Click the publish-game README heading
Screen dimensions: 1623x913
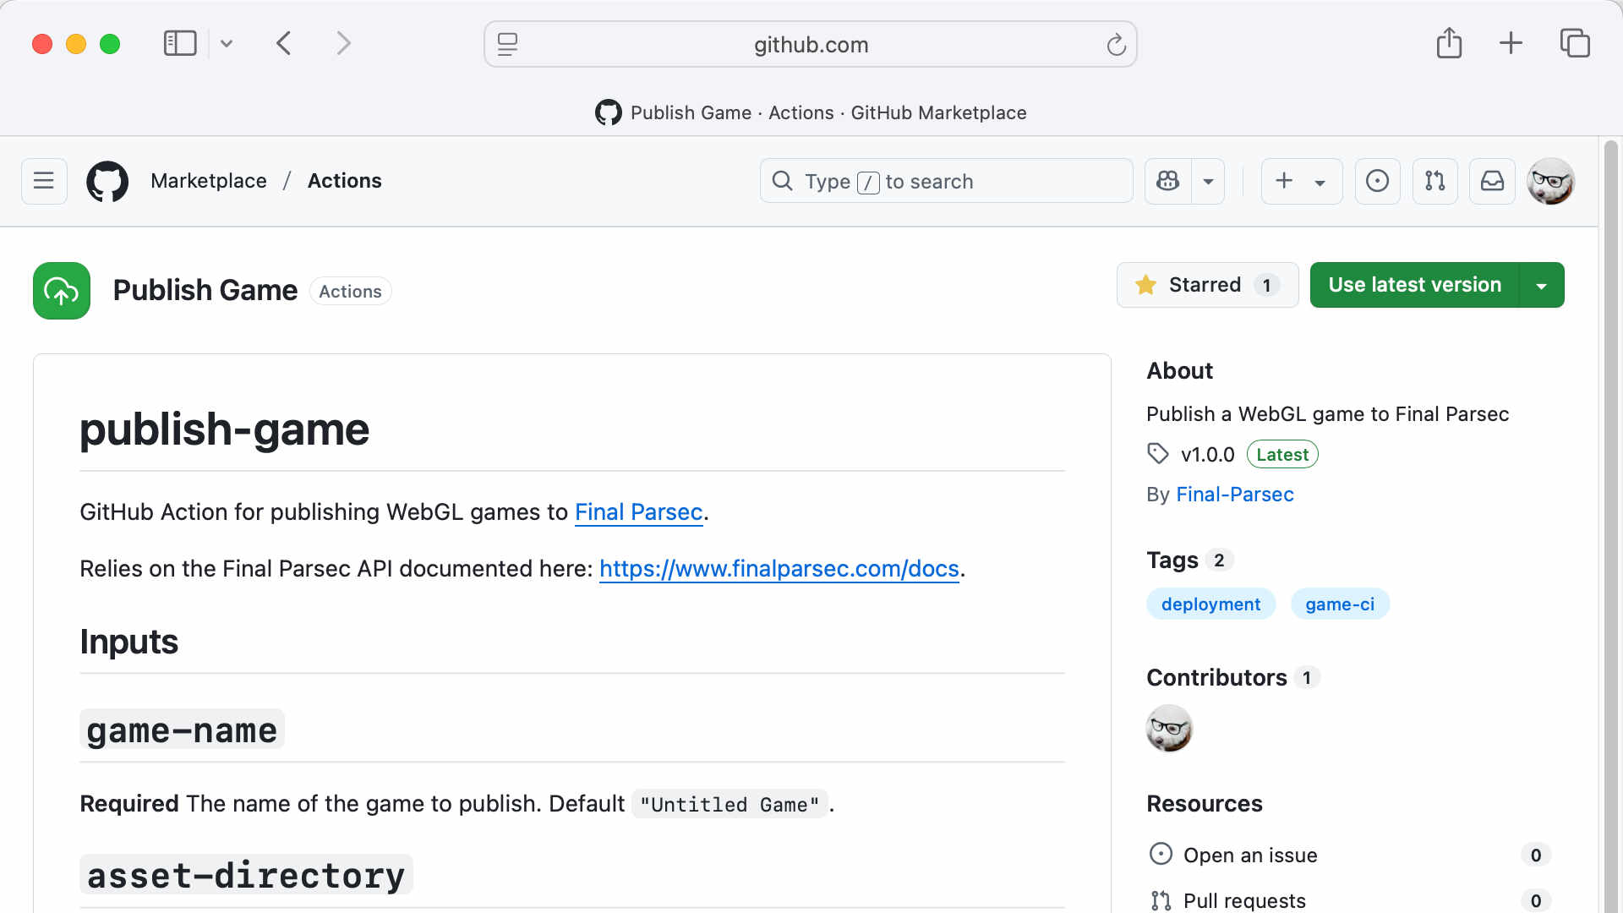224,429
